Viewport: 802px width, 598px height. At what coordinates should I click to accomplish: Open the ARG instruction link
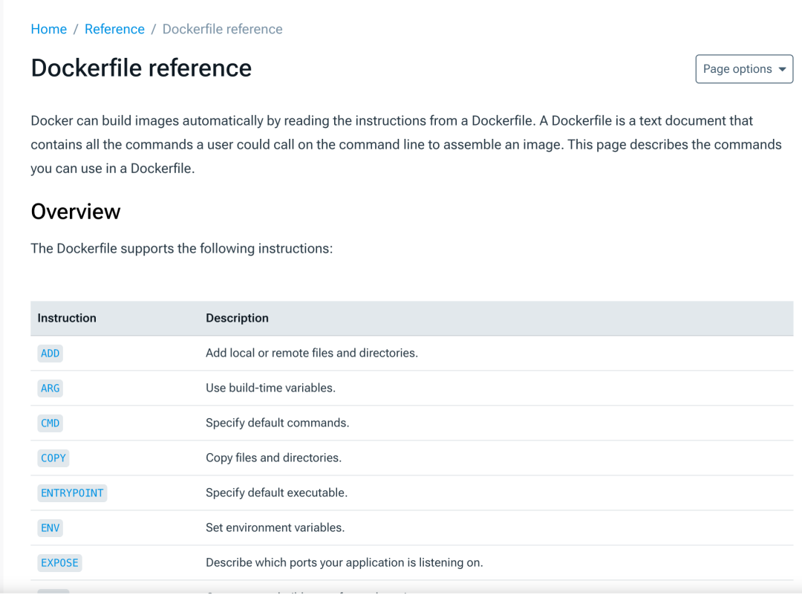pos(50,389)
